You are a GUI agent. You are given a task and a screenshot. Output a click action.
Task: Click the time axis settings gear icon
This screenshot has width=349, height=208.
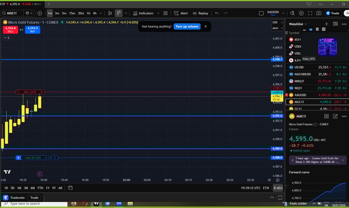click(x=278, y=180)
